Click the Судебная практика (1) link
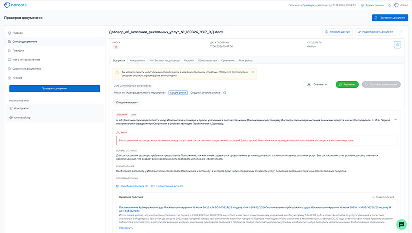The width and height of the screenshot is (412, 233). [x=132, y=186]
